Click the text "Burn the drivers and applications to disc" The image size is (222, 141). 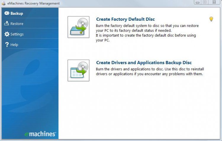click(130, 69)
